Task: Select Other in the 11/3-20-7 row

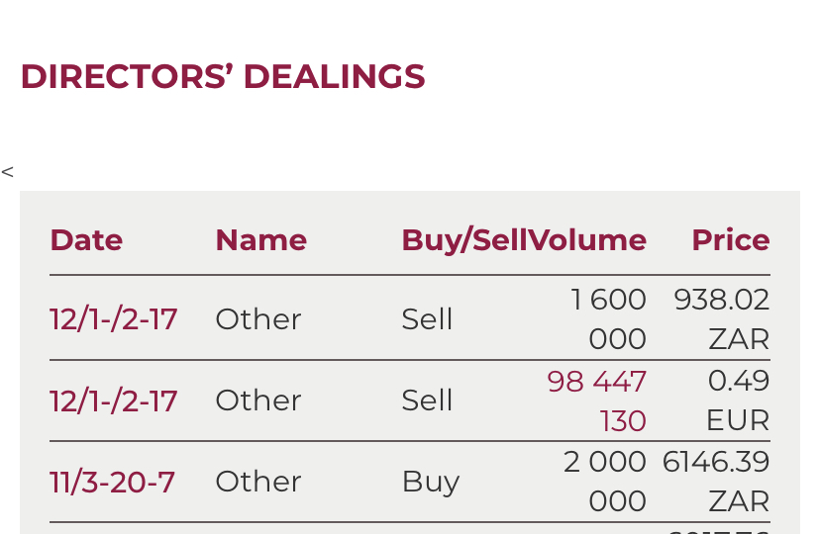Action: coord(258,482)
